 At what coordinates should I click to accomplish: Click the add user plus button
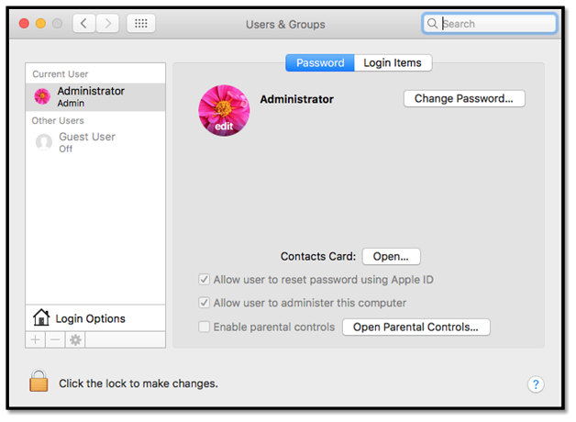click(36, 339)
